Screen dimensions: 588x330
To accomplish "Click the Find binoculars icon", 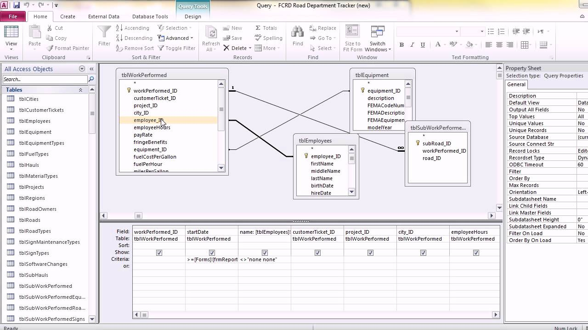I will coord(298,32).
